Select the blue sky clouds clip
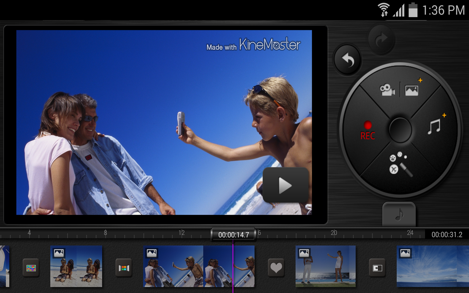469x293 pixels. click(433, 266)
